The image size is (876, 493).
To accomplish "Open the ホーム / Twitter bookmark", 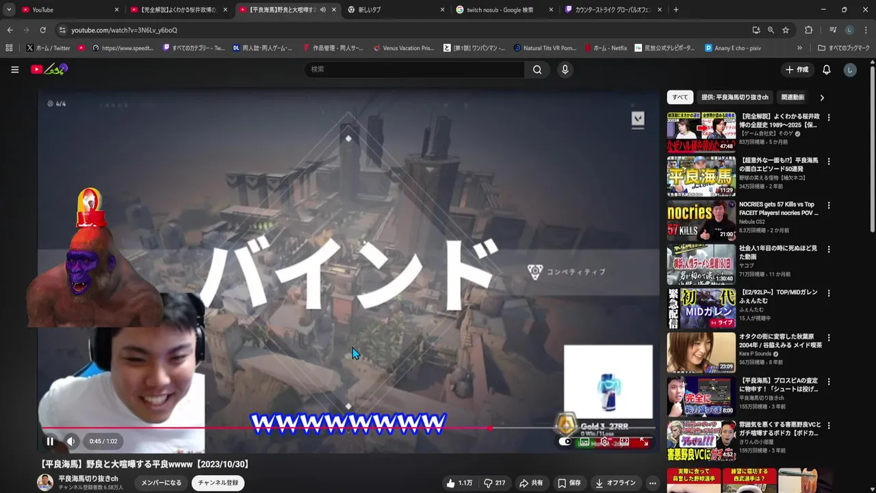I will click(x=48, y=48).
